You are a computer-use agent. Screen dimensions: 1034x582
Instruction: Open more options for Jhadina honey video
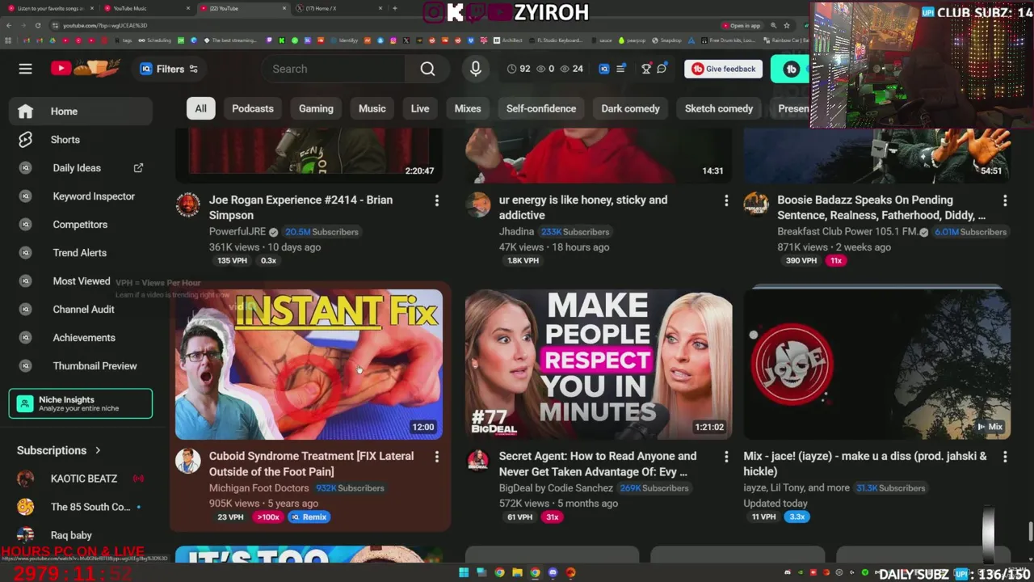point(726,200)
